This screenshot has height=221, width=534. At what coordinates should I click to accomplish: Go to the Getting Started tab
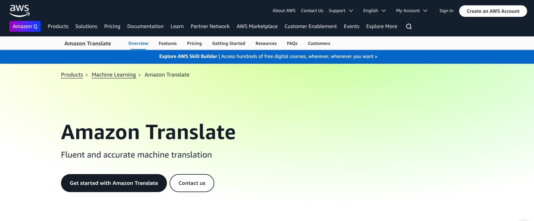pyautogui.click(x=228, y=43)
